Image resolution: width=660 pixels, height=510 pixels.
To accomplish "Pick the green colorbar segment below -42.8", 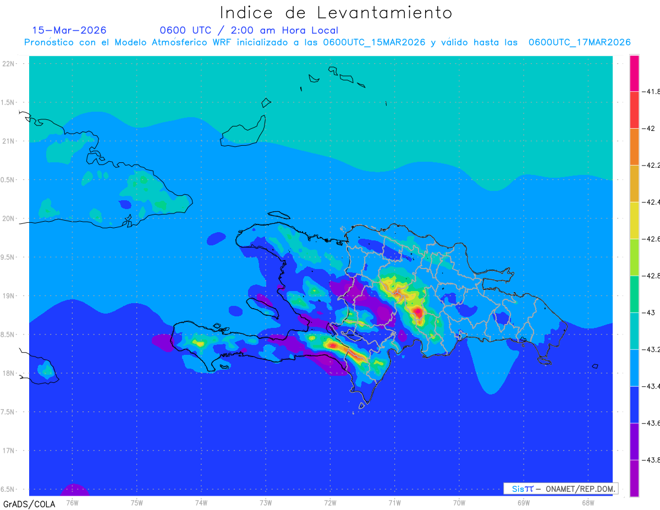I will 634,294.
